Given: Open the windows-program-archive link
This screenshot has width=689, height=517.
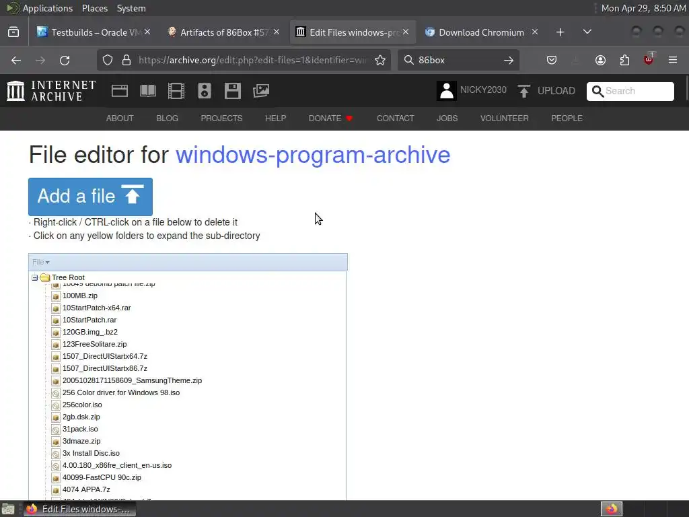Looking at the screenshot, I should pyautogui.click(x=313, y=155).
